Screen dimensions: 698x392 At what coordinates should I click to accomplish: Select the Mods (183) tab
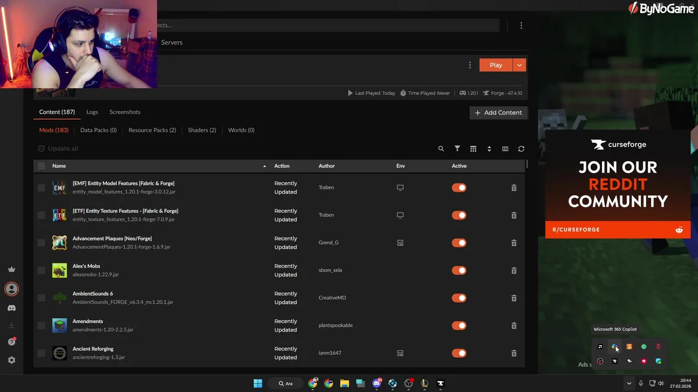[x=53, y=130]
